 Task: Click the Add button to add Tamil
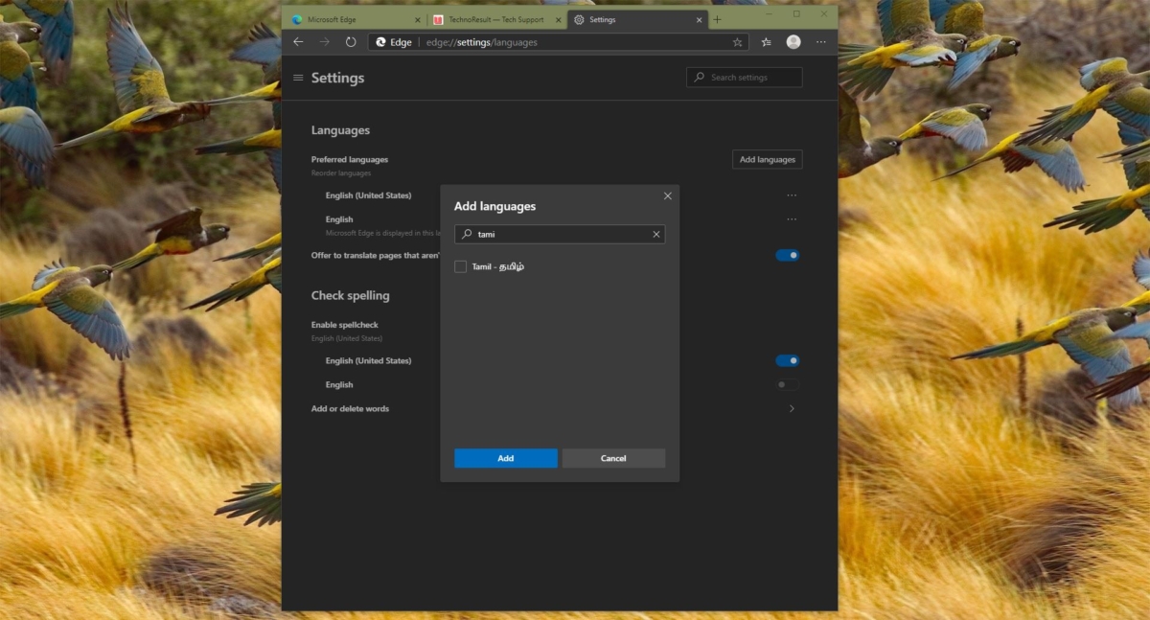pos(505,458)
